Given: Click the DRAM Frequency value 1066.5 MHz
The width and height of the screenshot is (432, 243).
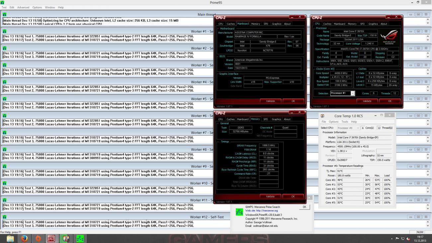Looking at the screenshot, I should click(268, 145).
